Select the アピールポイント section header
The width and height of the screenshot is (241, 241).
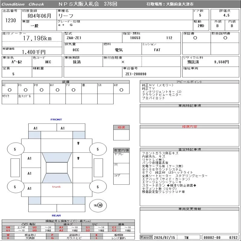[x=189, y=82]
